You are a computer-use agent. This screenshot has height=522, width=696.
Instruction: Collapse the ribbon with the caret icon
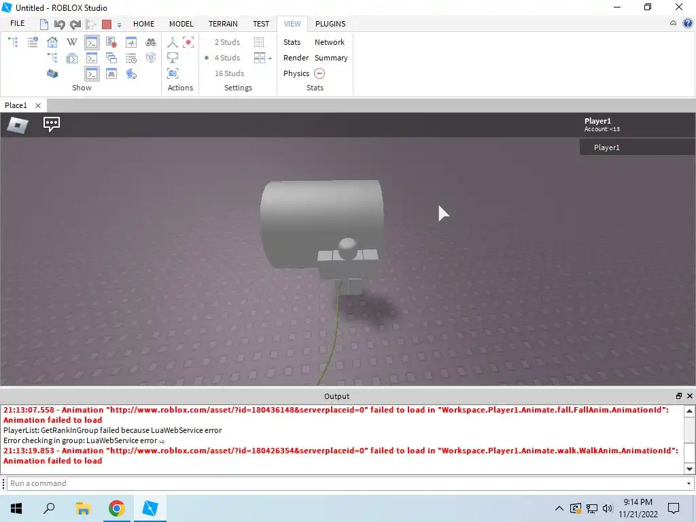click(673, 23)
